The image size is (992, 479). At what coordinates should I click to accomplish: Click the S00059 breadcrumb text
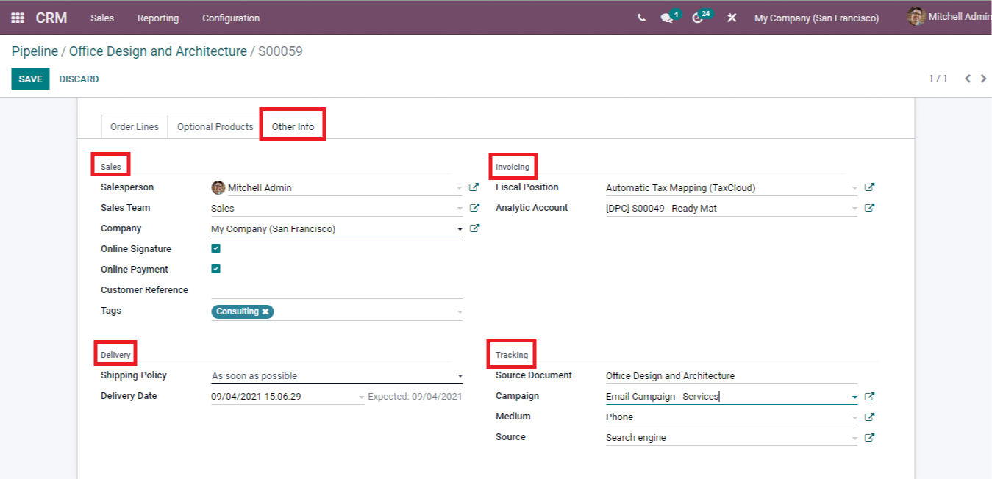click(x=280, y=51)
